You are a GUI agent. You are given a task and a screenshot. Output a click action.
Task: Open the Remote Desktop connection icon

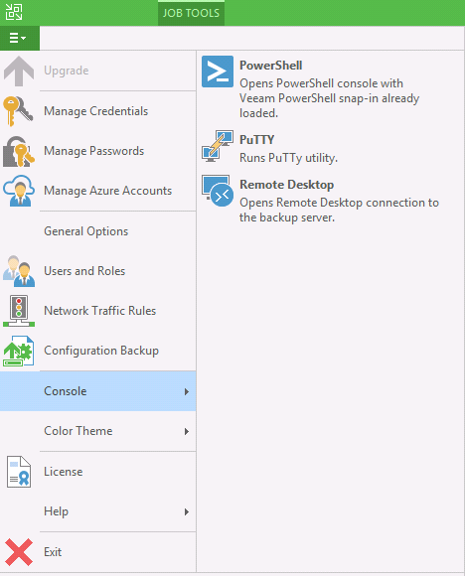(x=218, y=191)
